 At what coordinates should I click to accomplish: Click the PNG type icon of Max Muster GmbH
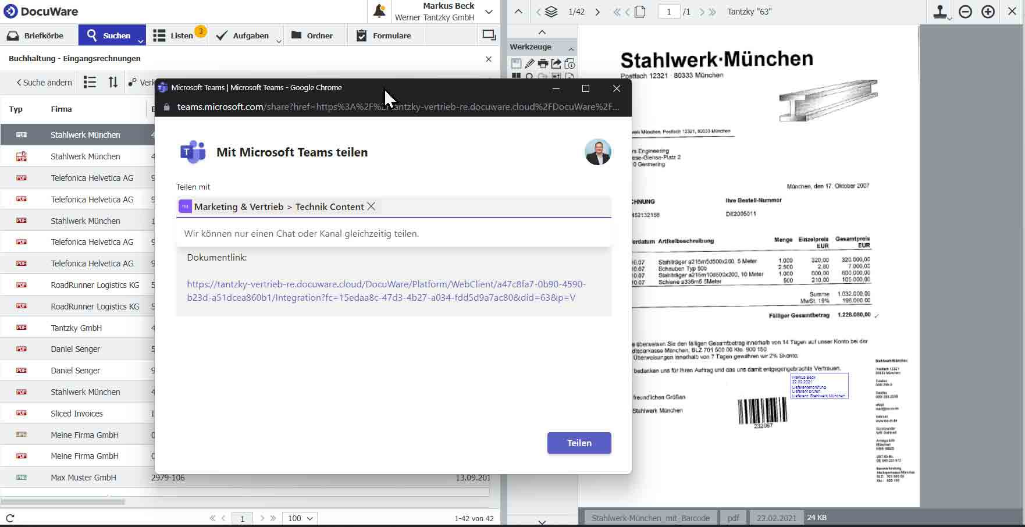click(x=22, y=477)
